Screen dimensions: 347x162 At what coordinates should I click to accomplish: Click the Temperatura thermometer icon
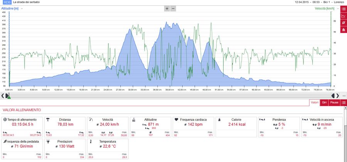click(x=90, y=141)
